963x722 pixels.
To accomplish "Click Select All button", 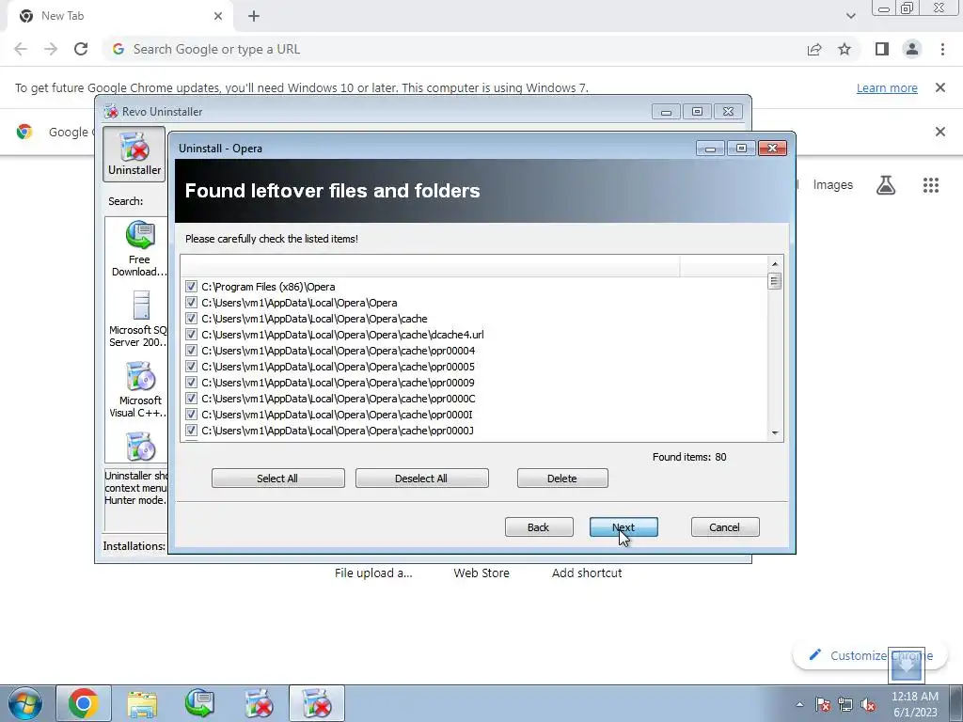I will [x=277, y=479].
